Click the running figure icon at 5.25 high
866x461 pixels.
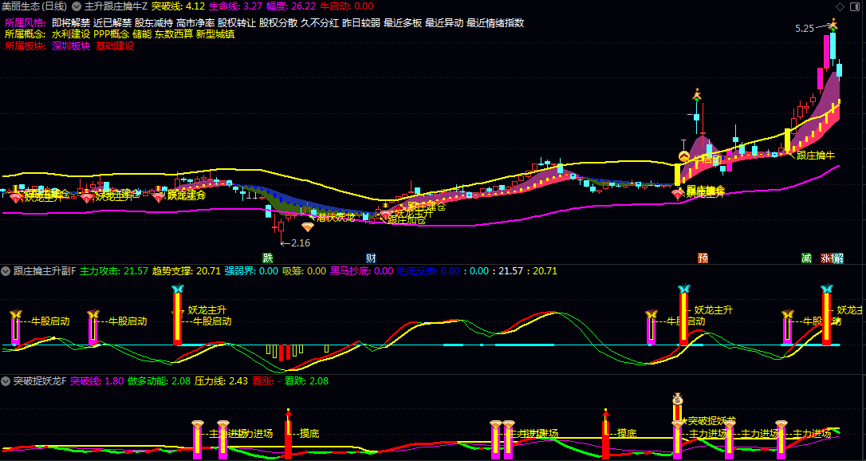[833, 24]
